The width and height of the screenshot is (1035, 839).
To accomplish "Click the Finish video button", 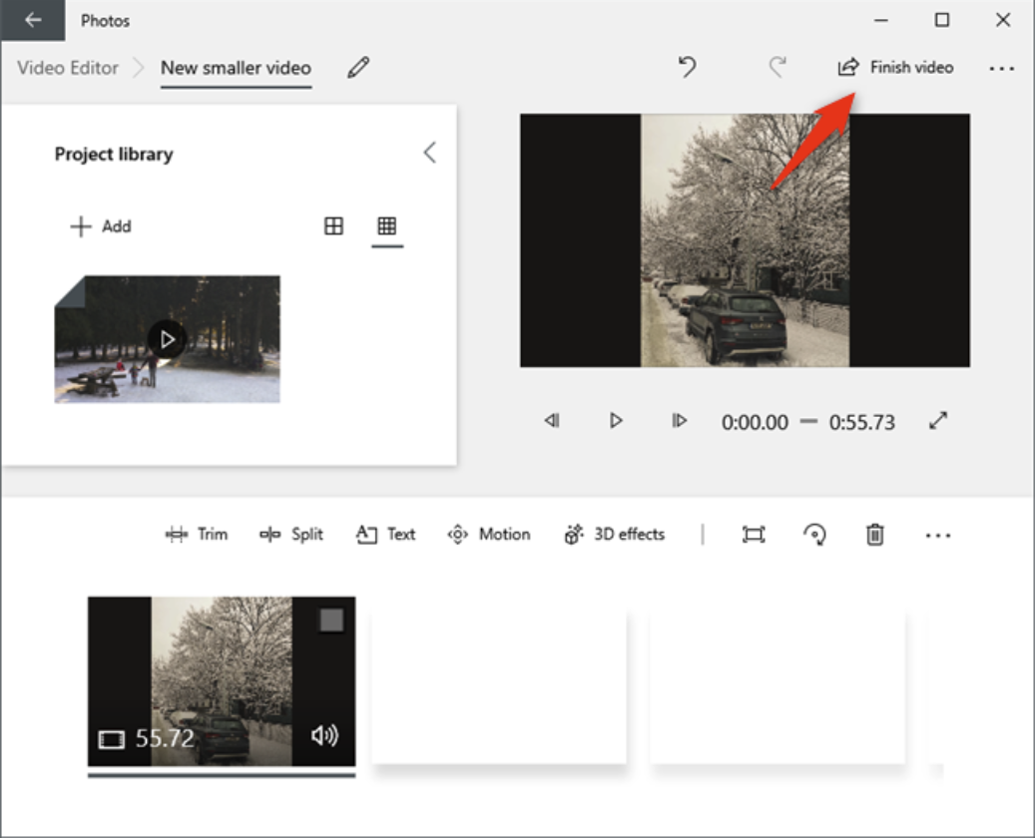I will click(x=897, y=68).
